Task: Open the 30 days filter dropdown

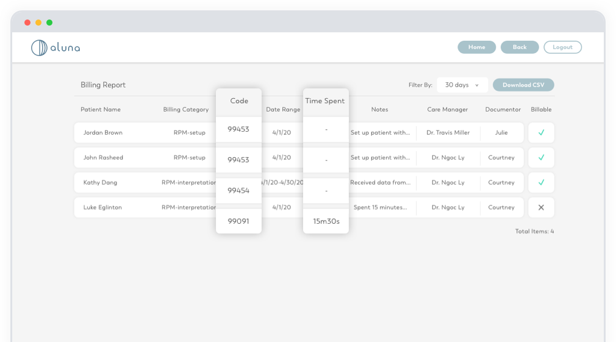Action: coord(462,85)
